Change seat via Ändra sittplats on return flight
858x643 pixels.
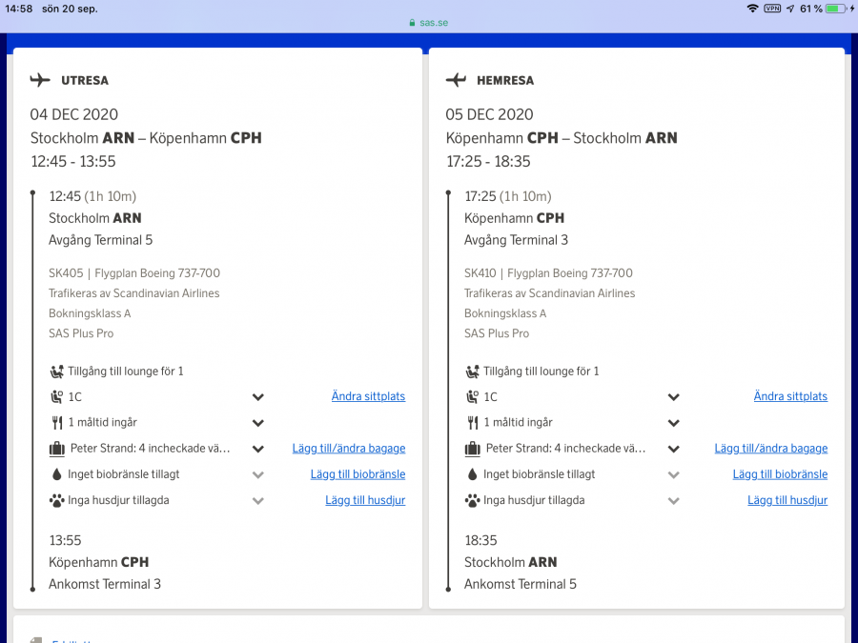[790, 396]
